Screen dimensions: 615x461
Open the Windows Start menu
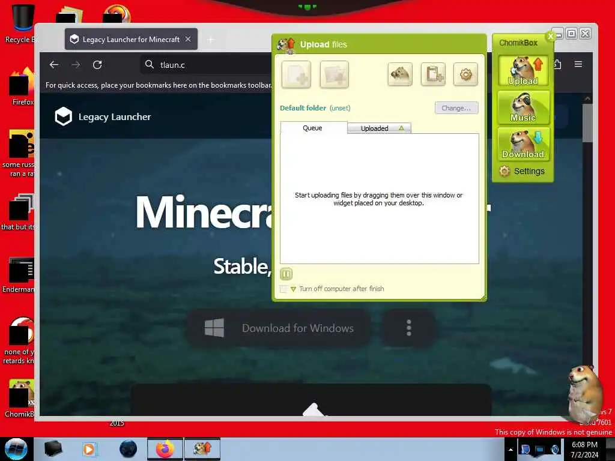[16, 449]
